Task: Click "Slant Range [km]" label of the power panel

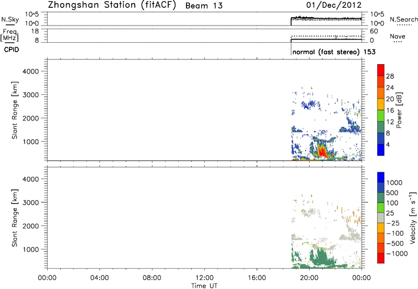Action: click(x=15, y=111)
